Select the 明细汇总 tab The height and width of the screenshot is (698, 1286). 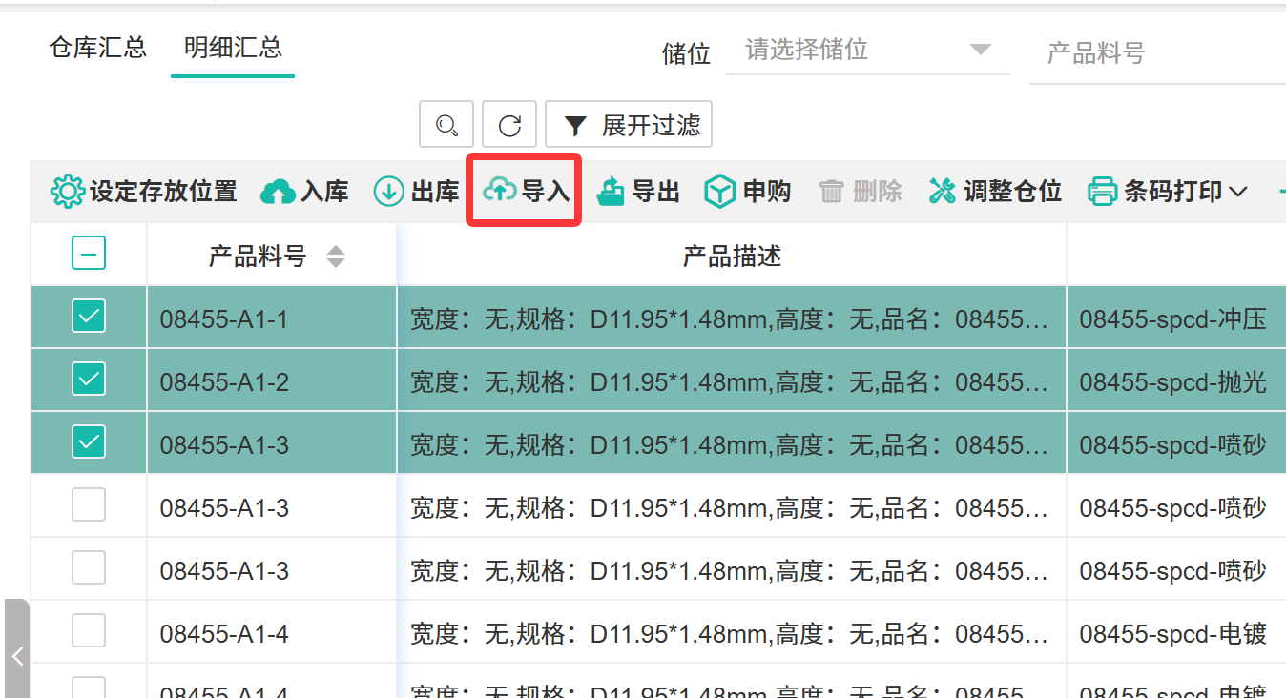point(233,48)
